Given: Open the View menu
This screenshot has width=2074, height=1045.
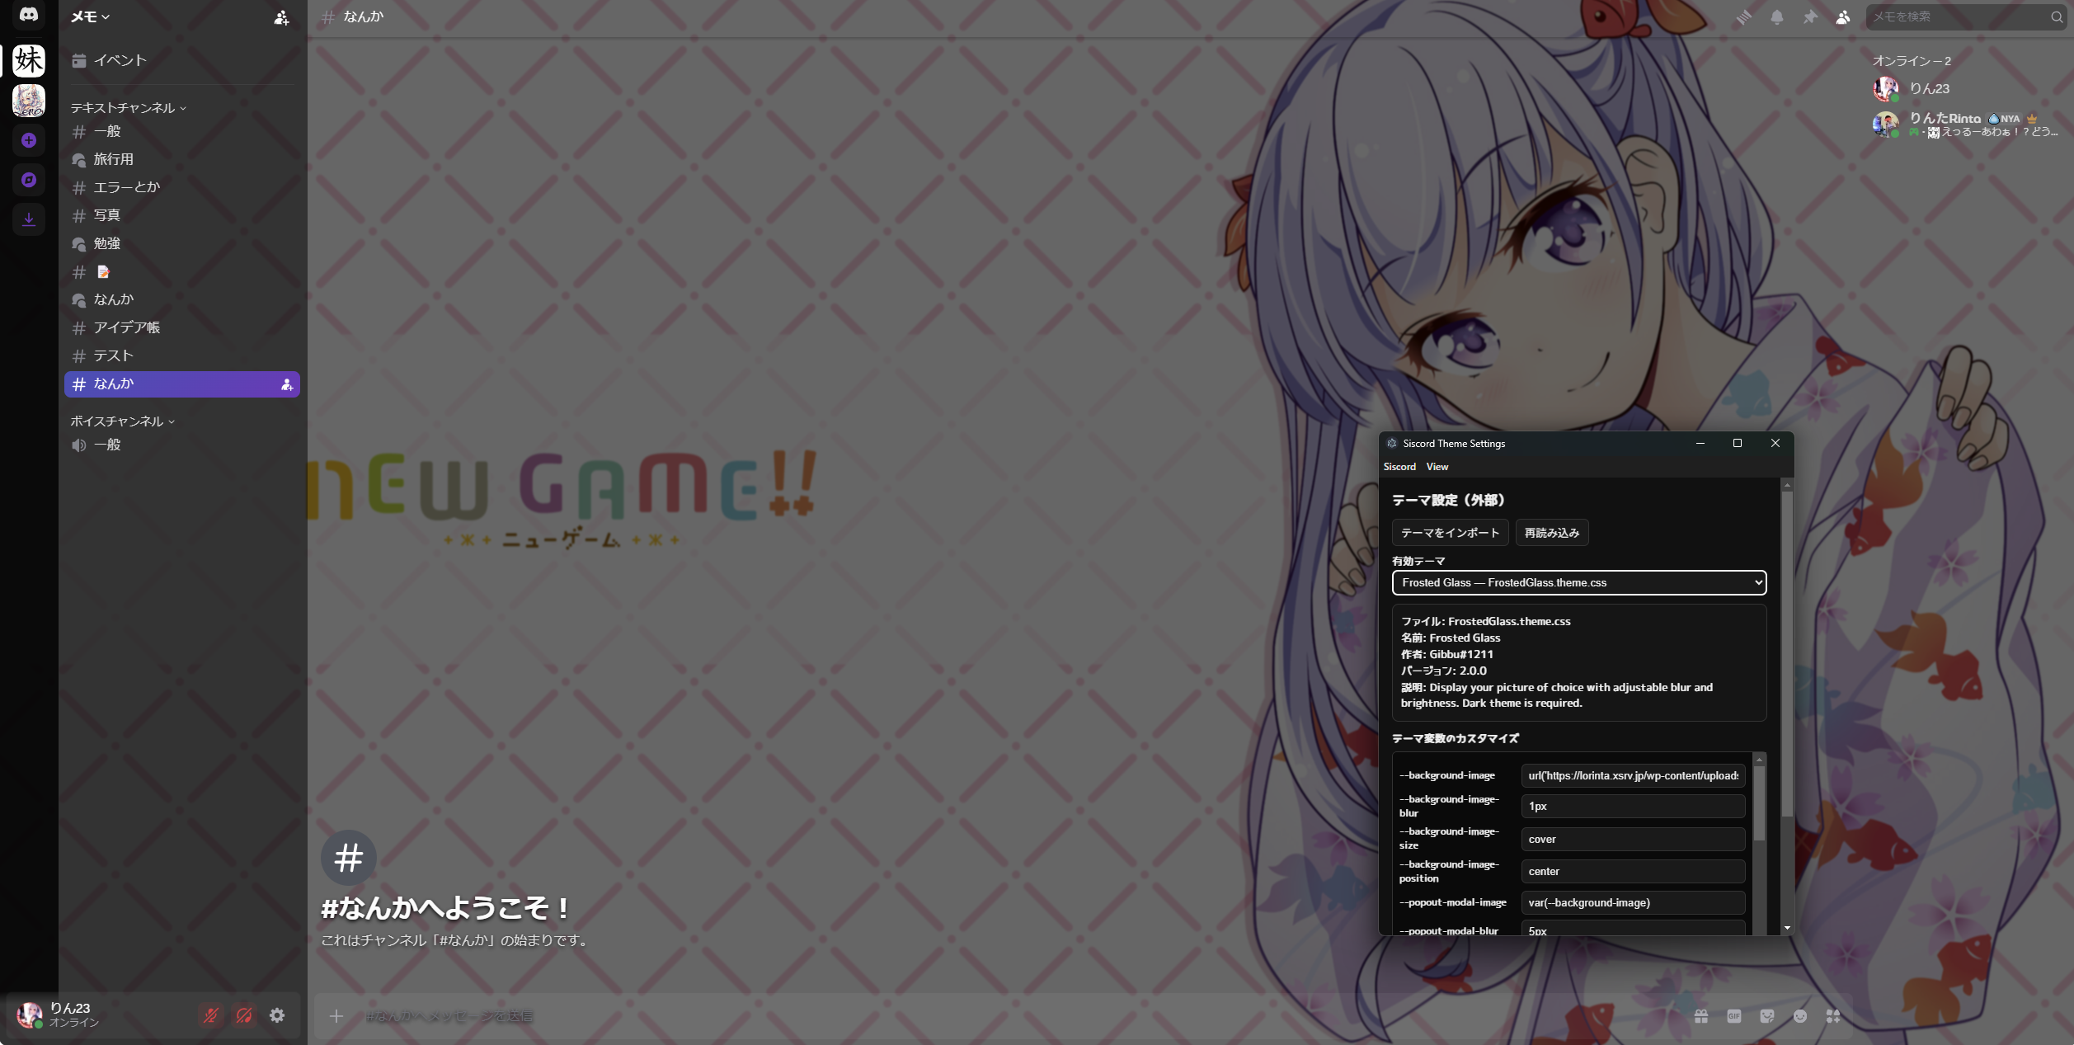Looking at the screenshot, I should pyautogui.click(x=1437, y=467).
